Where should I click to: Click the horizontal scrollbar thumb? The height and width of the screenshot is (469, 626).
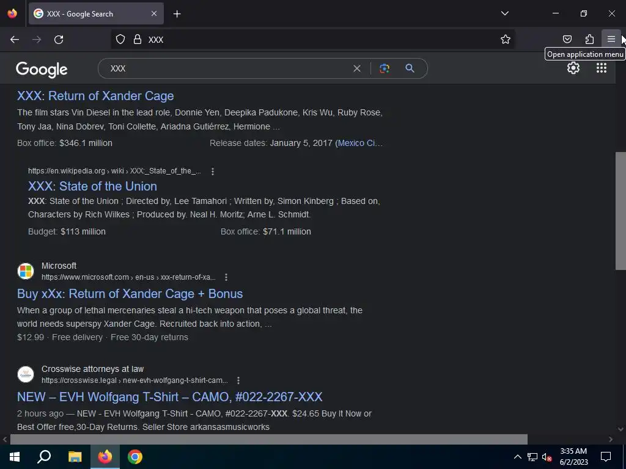(269, 439)
